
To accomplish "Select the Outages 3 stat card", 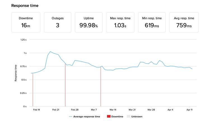I will [x=58, y=22].
